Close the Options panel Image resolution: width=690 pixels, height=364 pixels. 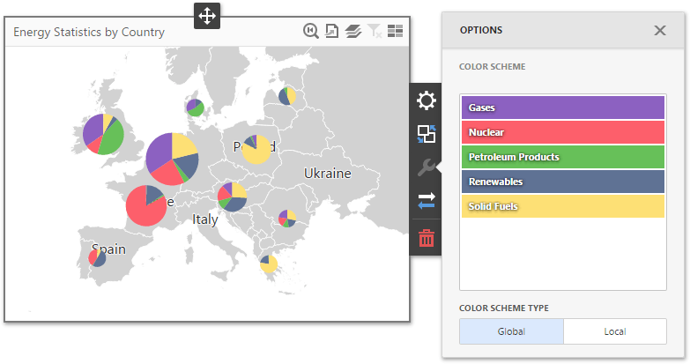(x=659, y=30)
